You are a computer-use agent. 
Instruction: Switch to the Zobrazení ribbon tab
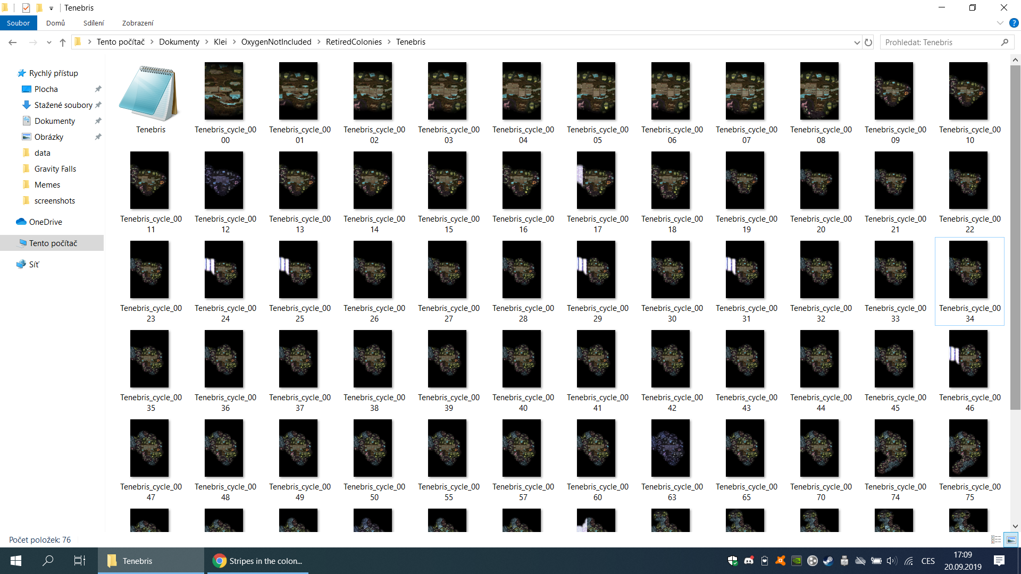137,23
